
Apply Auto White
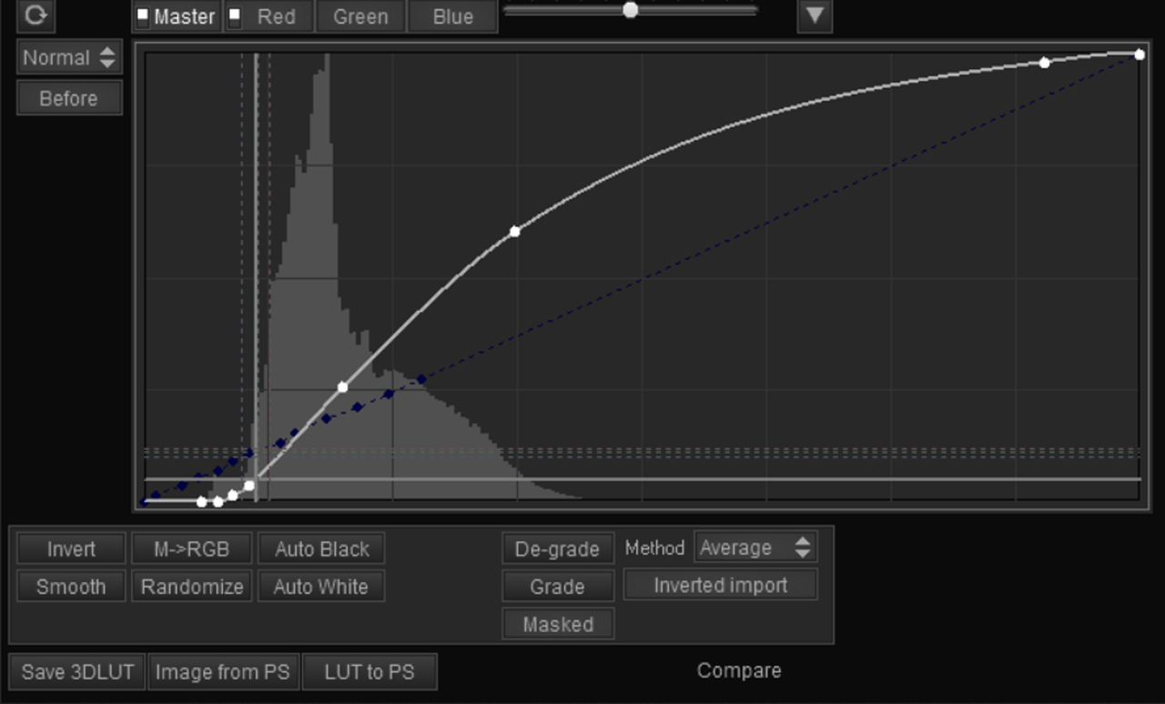(x=321, y=587)
